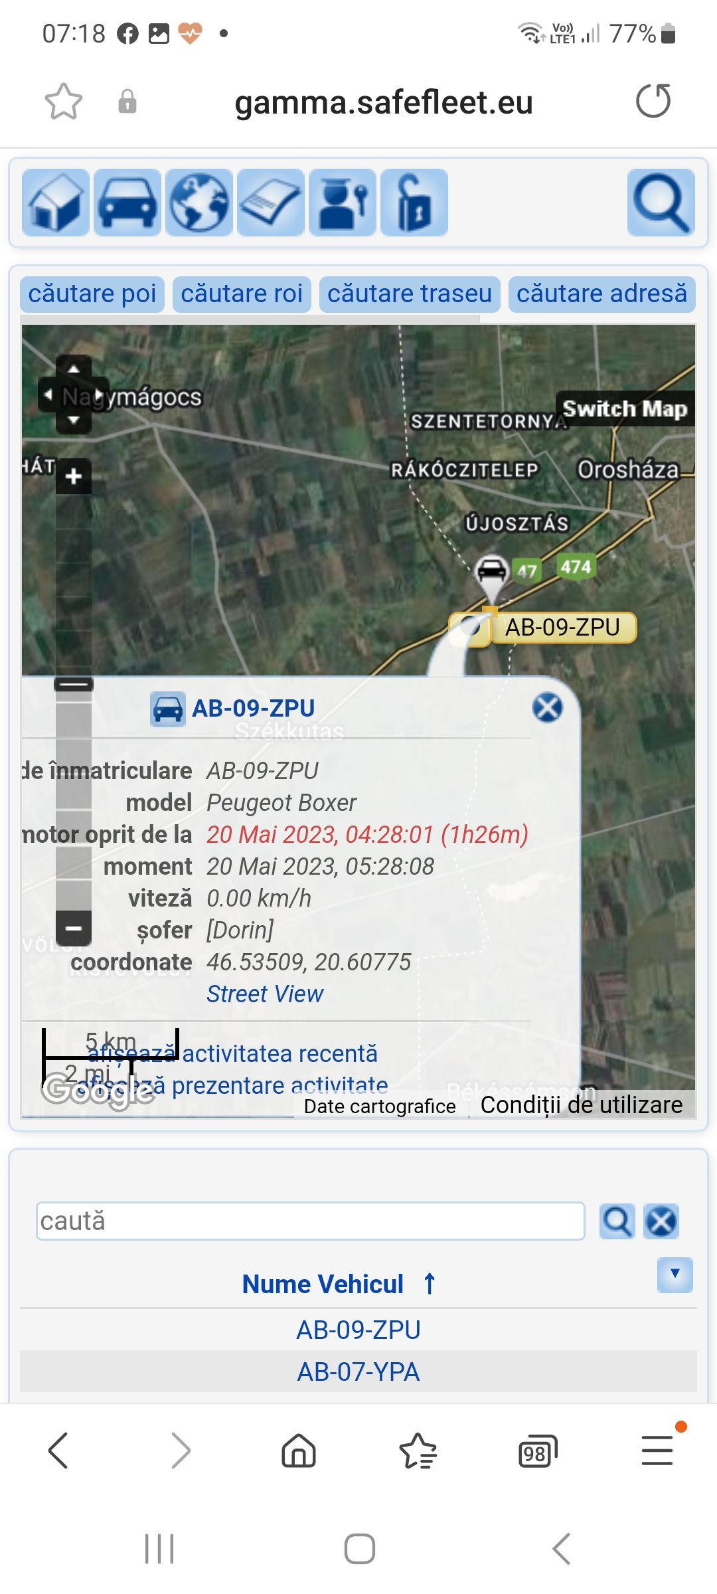Screen dimensions: 717x1594
Task: Clear search with blue X icon
Action: click(661, 1221)
